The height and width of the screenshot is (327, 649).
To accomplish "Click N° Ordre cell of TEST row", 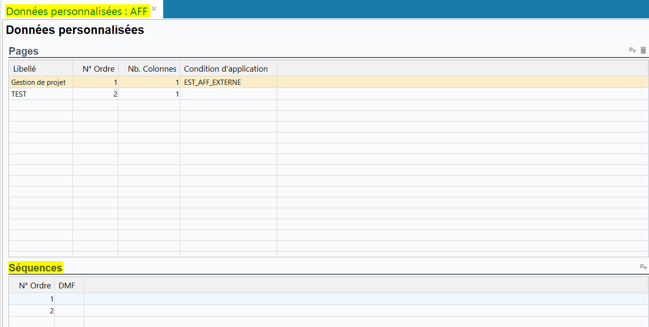I will pyautogui.click(x=96, y=94).
